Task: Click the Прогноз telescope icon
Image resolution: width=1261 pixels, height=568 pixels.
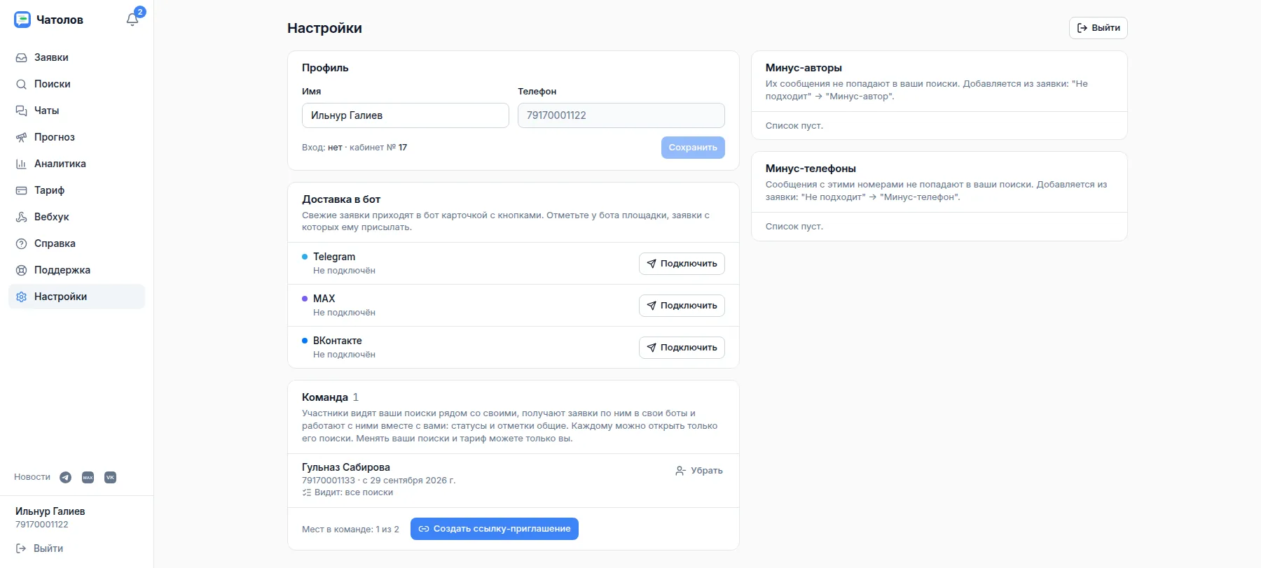Action: [21, 137]
